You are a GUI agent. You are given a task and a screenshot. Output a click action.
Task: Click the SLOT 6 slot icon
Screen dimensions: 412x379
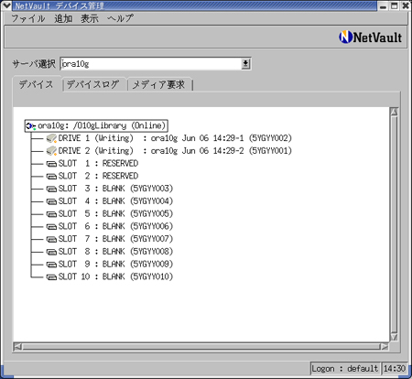point(51,227)
